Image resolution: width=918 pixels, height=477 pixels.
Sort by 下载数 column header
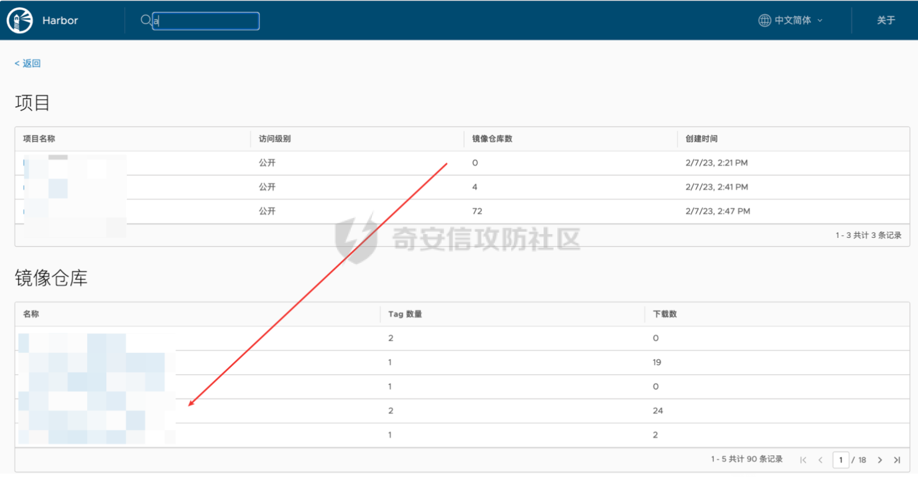coord(665,314)
